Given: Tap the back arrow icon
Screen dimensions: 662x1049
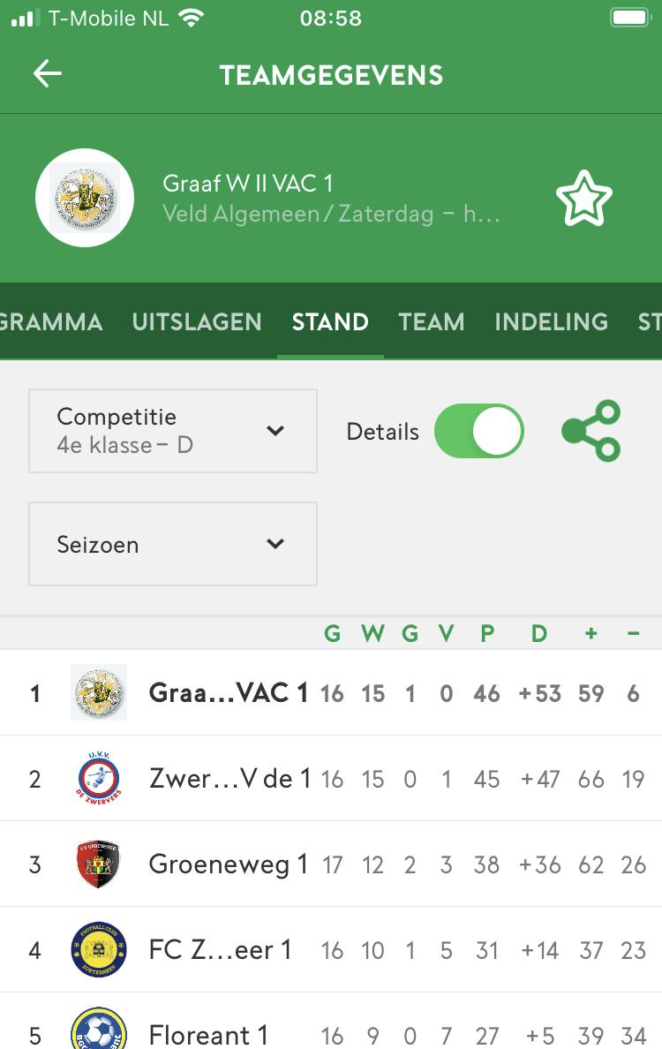Looking at the screenshot, I should (48, 74).
